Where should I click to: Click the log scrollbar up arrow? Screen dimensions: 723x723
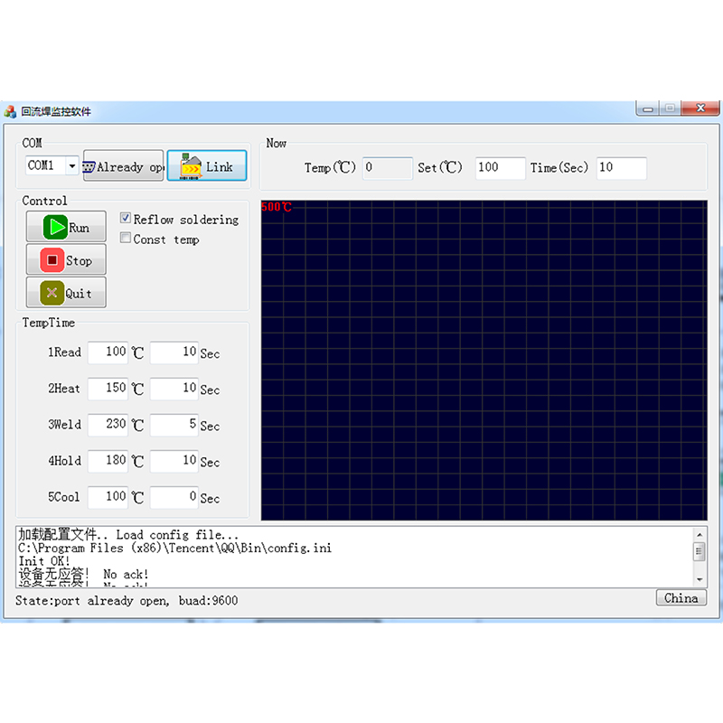[x=699, y=535]
